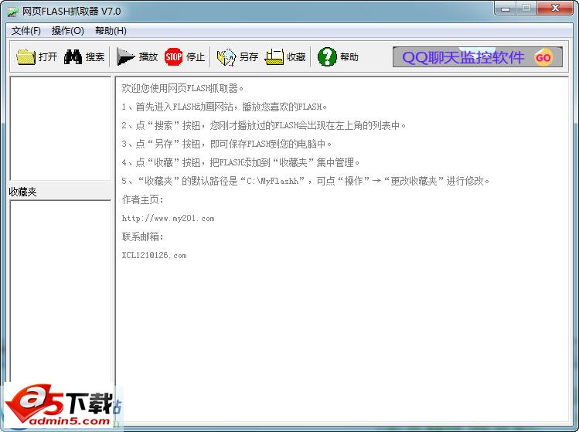Open the 文件(F) menu
The height and width of the screenshot is (432, 579).
tap(26, 31)
